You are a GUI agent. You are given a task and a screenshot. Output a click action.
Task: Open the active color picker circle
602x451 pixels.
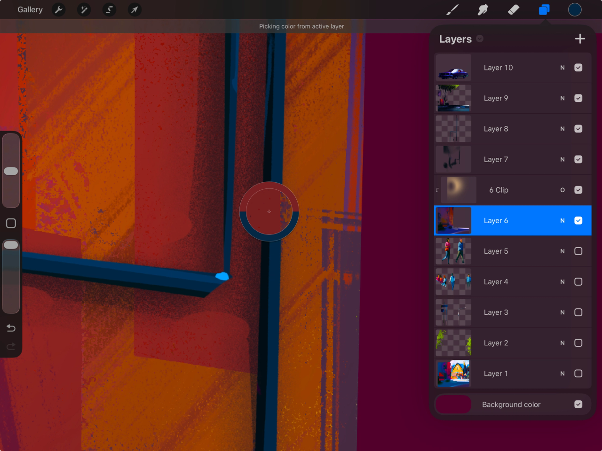tap(575, 9)
